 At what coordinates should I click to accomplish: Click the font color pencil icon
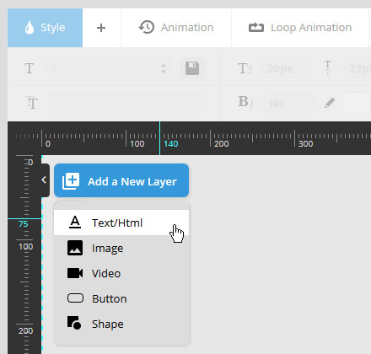coord(330,103)
